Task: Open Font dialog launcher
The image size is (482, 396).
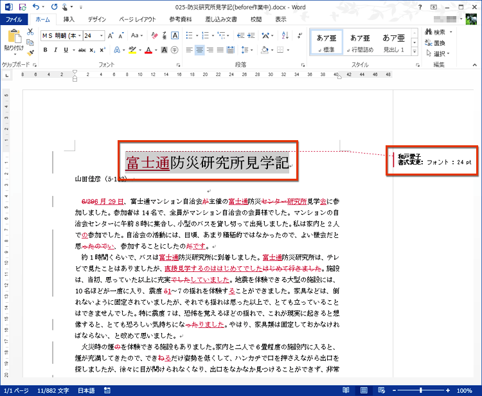Action: pos(178,65)
